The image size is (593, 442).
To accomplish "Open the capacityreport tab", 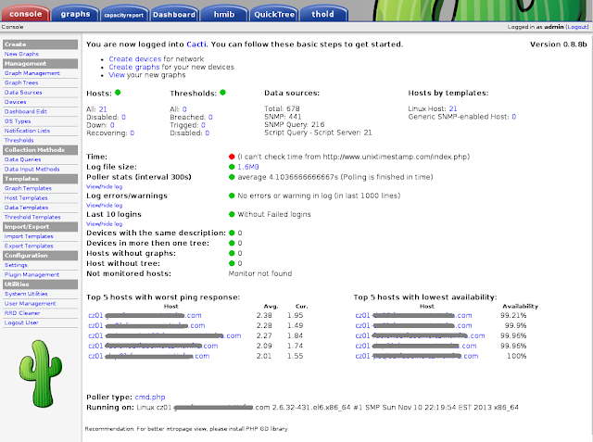I will point(124,15).
